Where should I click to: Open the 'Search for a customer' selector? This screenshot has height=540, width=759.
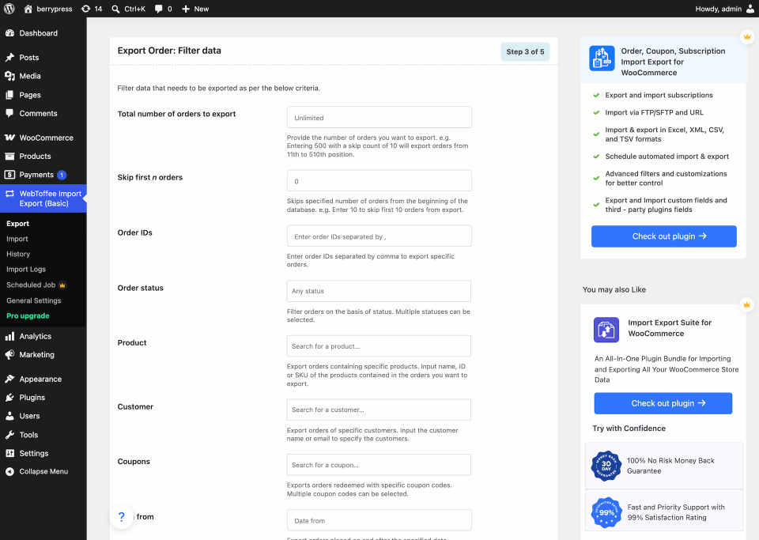click(x=379, y=410)
